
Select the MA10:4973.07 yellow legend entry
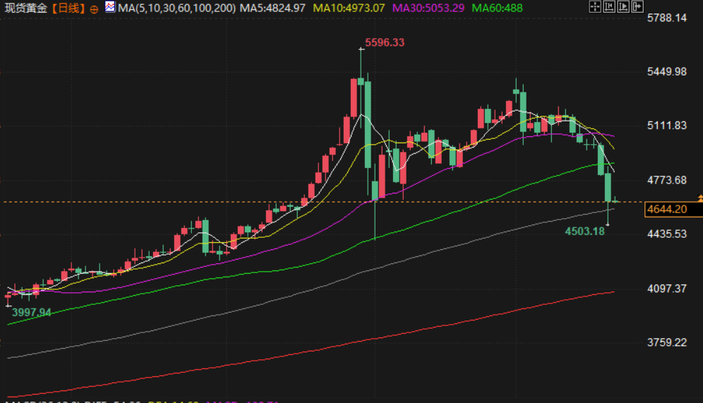[349, 8]
